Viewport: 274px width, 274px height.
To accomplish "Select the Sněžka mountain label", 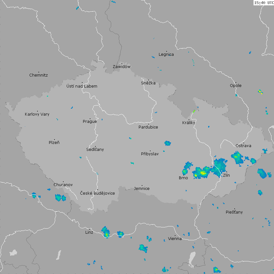I will point(148,83).
